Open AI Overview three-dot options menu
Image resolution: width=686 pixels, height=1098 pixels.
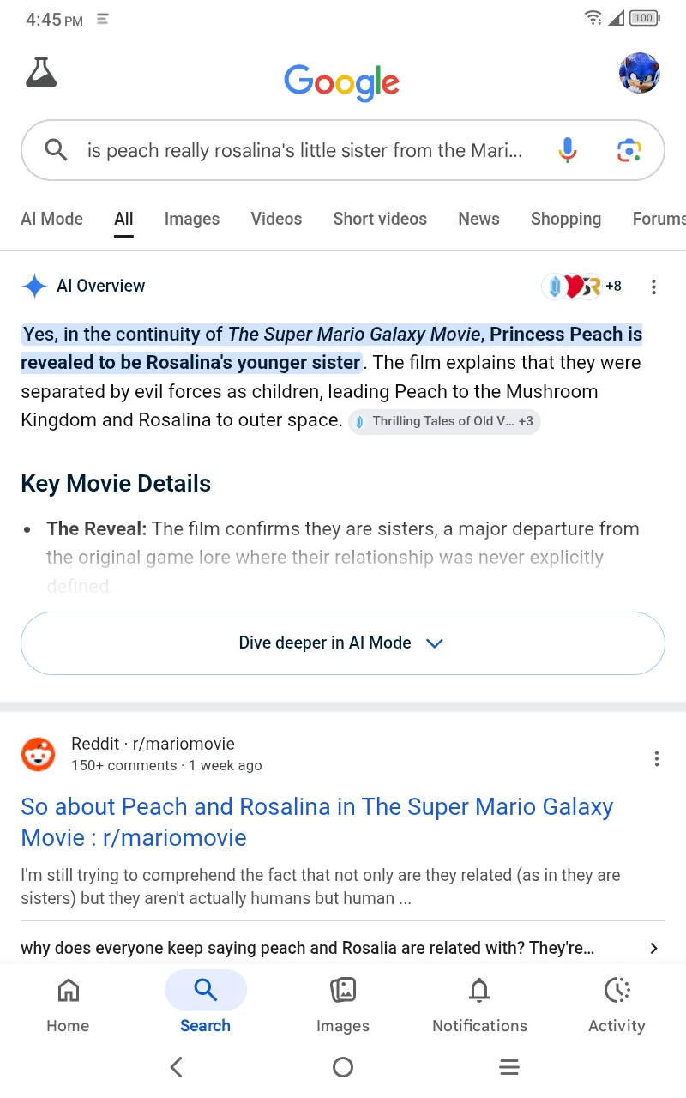point(653,287)
